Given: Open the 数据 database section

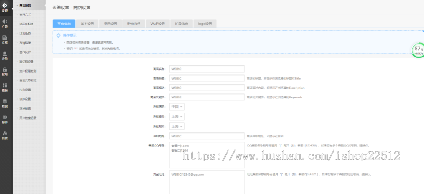Looking at the screenshot, I should tap(5, 104).
